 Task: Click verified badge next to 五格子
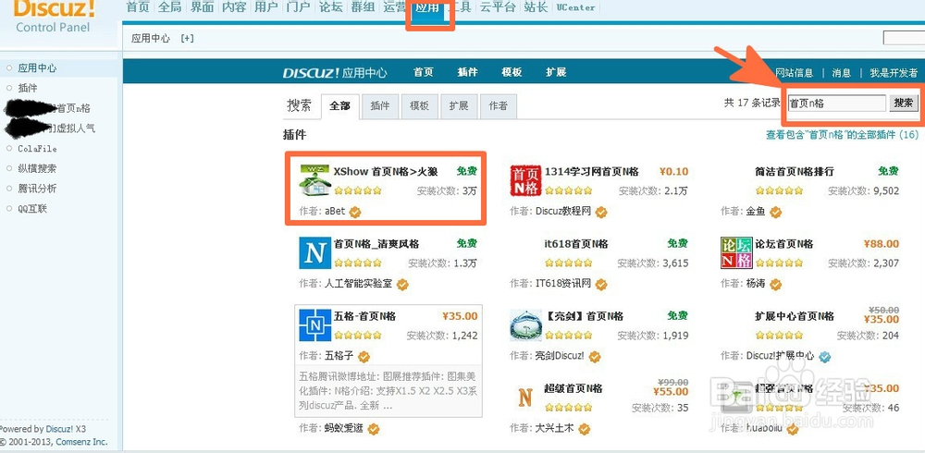click(364, 357)
